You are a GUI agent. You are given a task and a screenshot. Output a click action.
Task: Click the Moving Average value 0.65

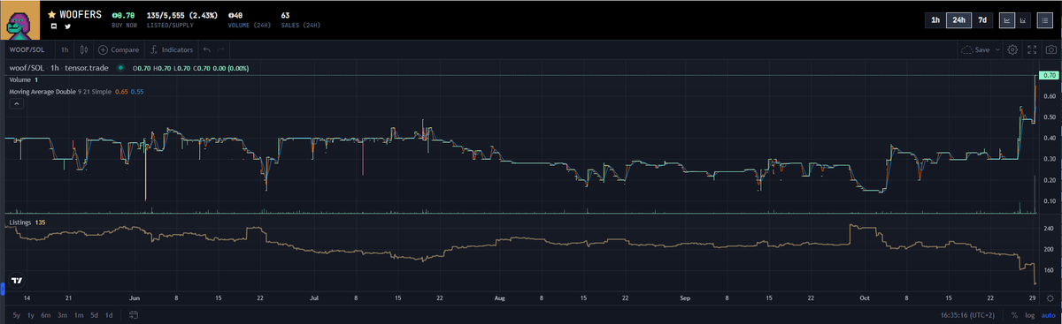(x=121, y=92)
